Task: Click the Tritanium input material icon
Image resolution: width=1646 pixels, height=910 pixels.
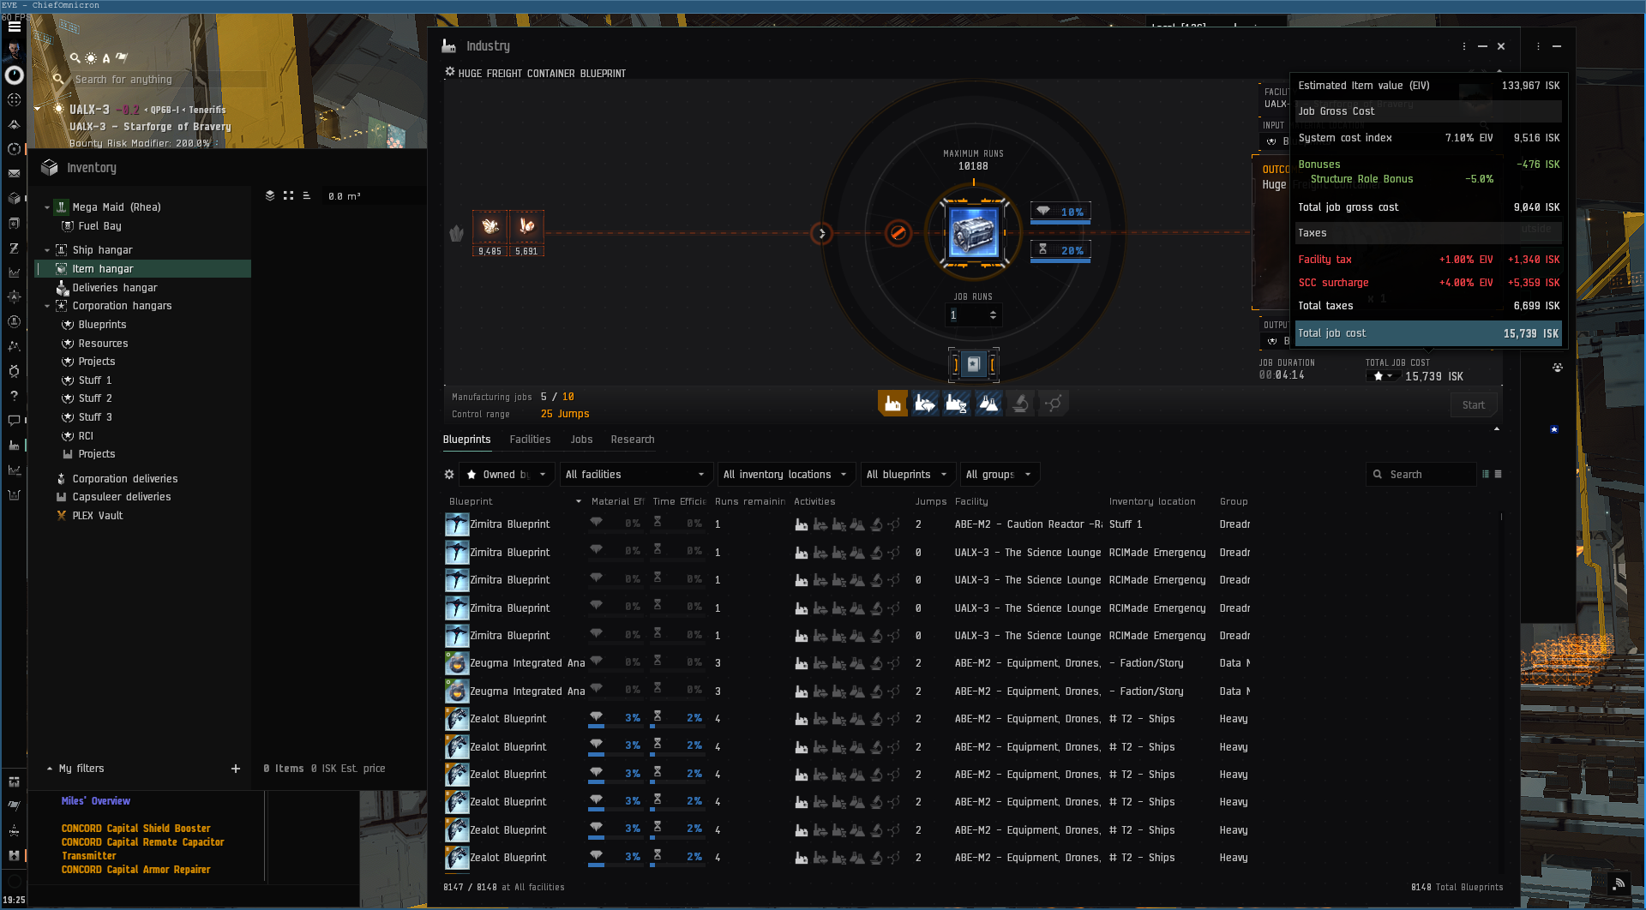Action: tap(490, 227)
